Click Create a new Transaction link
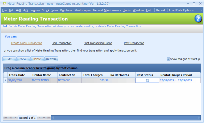This screenshot has height=123, width=204. point(26,43)
